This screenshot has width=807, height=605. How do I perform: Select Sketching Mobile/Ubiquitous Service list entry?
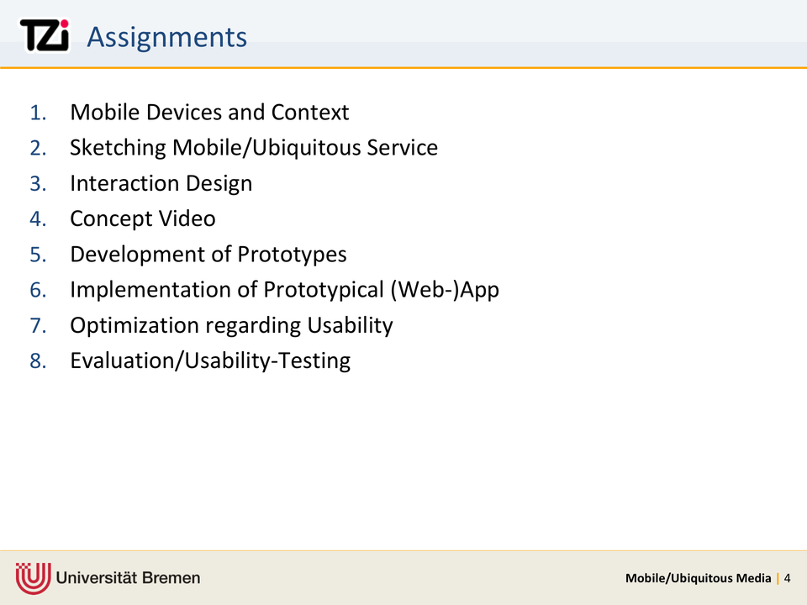click(x=253, y=148)
